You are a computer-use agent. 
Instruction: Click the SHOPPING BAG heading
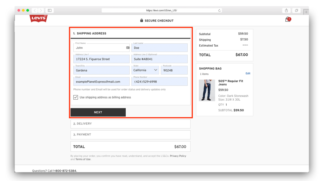click(210, 69)
